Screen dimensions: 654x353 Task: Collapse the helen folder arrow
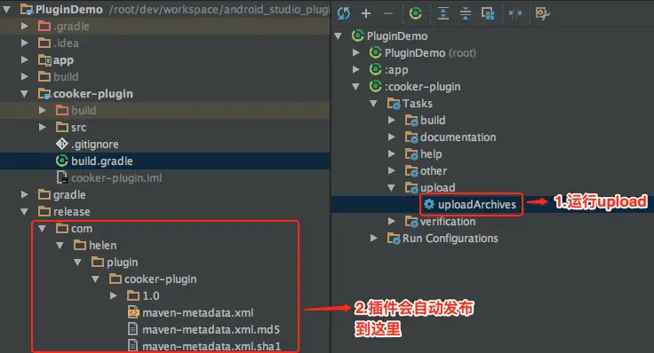click(60, 245)
